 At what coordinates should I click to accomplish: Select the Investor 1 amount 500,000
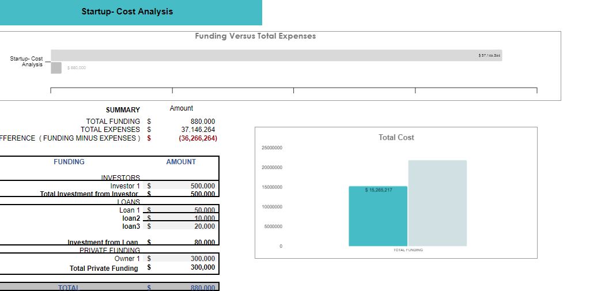(203, 186)
